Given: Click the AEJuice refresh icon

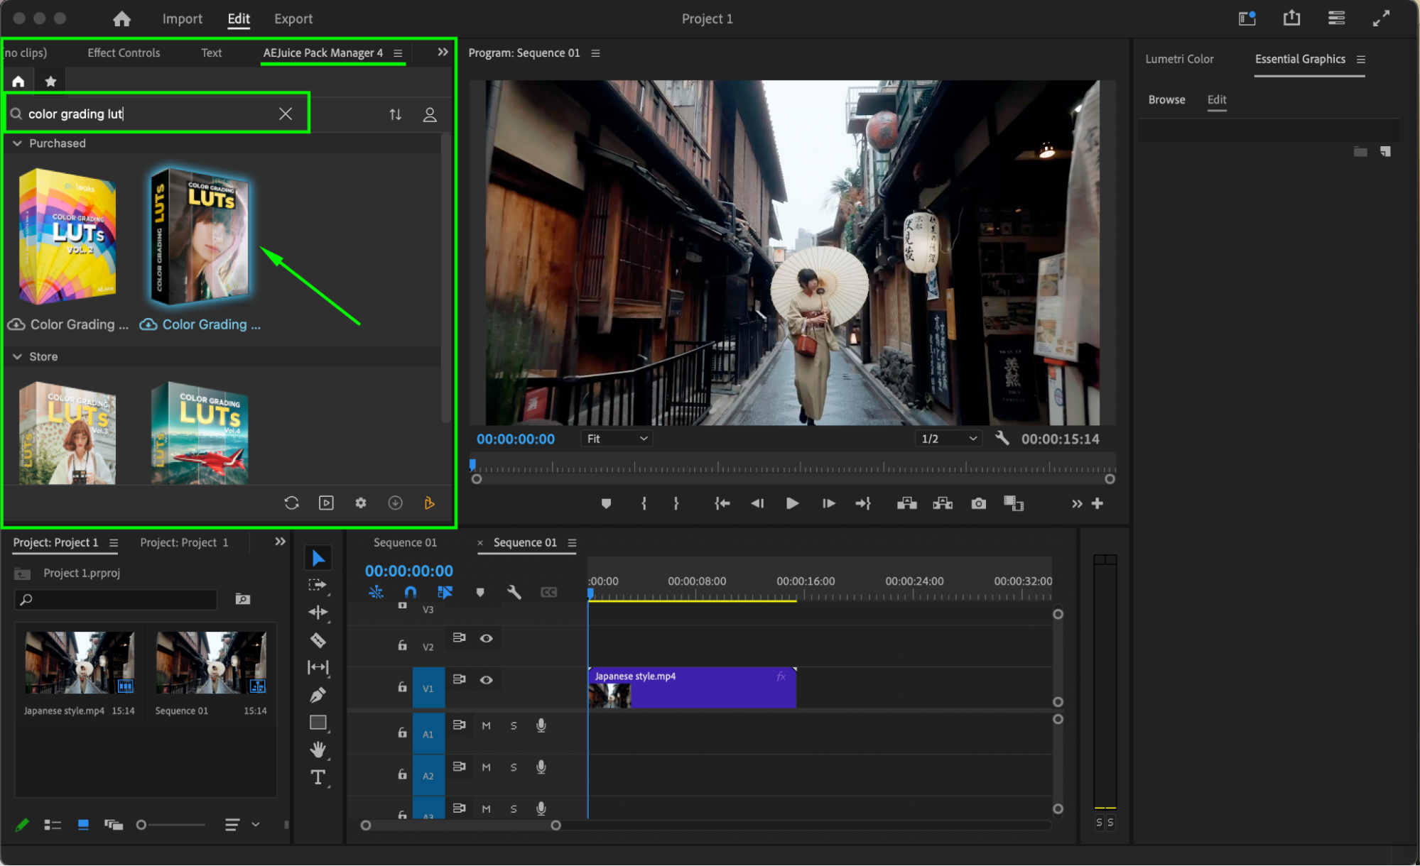Looking at the screenshot, I should pyautogui.click(x=291, y=503).
